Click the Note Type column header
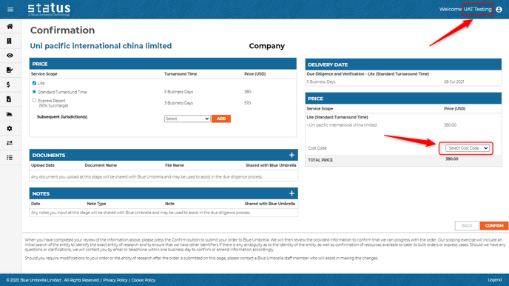The image size is (509, 286). tap(96, 204)
